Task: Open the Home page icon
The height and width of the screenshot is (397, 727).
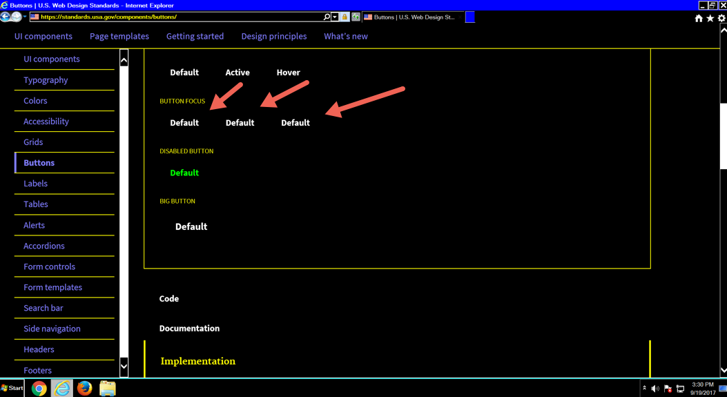Action: click(699, 18)
